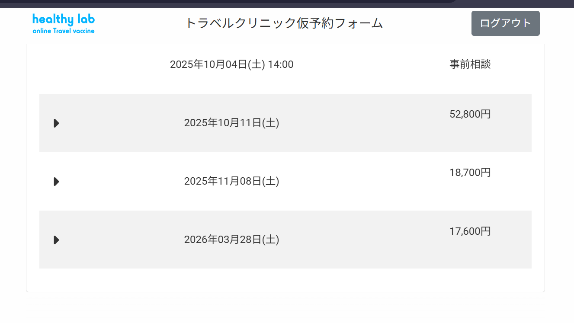Click the 2025年10月04日(土) date text
Viewport: 574px width, 323px height.
(x=217, y=65)
